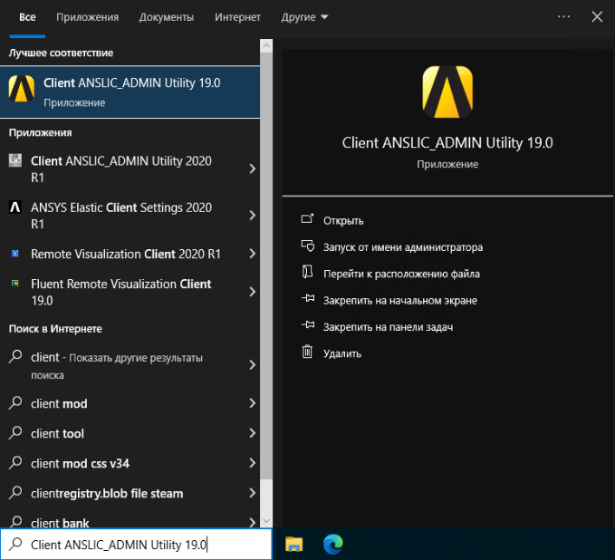Click magnifier icon in the search box
Viewport: 615px width, 560px height.
tap(15, 544)
